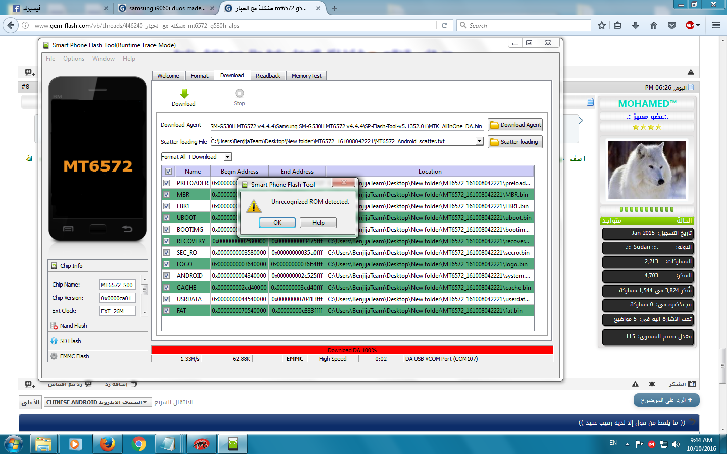Screen dimensions: 727x454
Task: Open the media player taskbar icon
Action: (x=75, y=444)
